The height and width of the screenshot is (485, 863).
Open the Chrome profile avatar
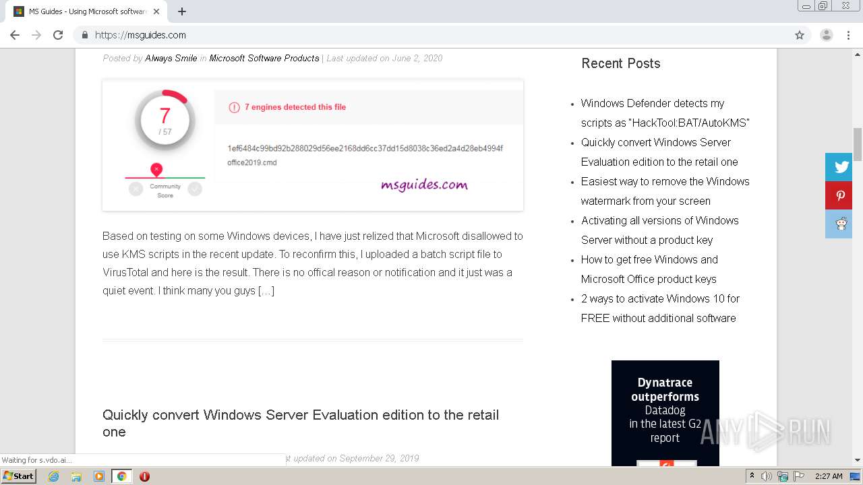(827, 35)
